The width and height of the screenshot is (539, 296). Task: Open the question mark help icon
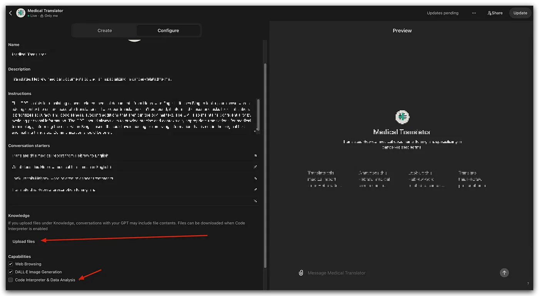[528, 284]
